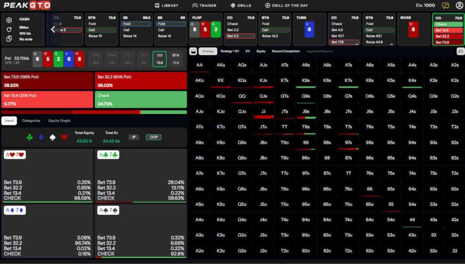Select the OOP position toggle
This screenshot has height=264, width=465.
[153, 137]
